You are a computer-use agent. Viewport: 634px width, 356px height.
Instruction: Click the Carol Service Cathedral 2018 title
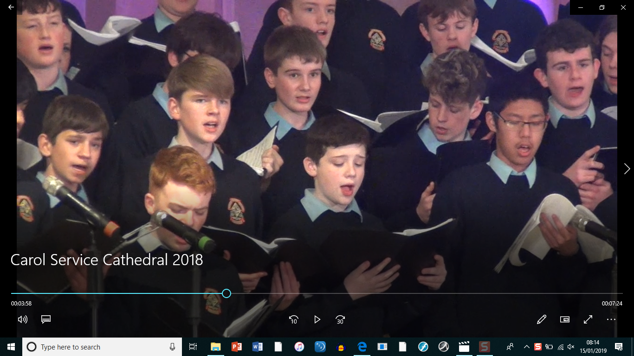click(107, 260)
